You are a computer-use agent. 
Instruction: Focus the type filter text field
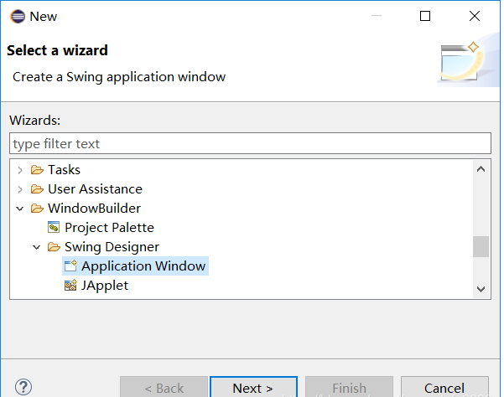(250, 143)
